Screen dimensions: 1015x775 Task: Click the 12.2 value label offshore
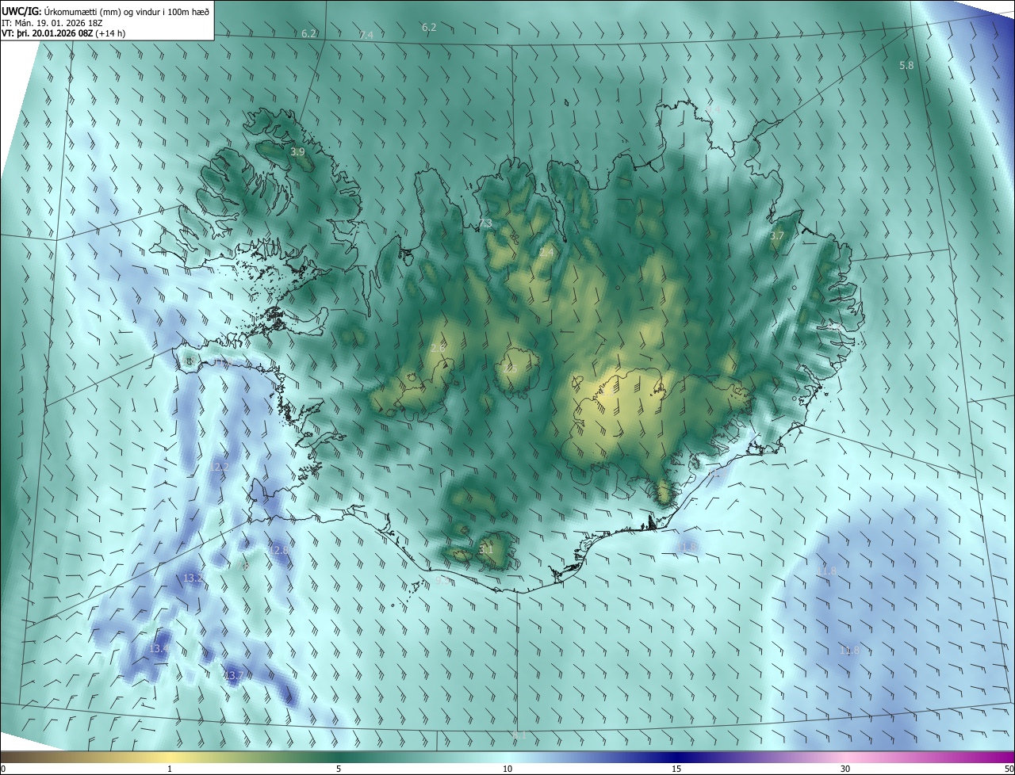[219, 467]
